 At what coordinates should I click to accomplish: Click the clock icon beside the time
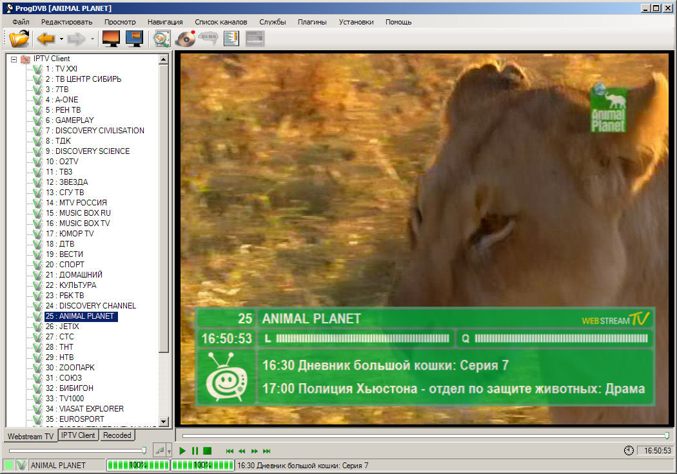click(629, 451)
